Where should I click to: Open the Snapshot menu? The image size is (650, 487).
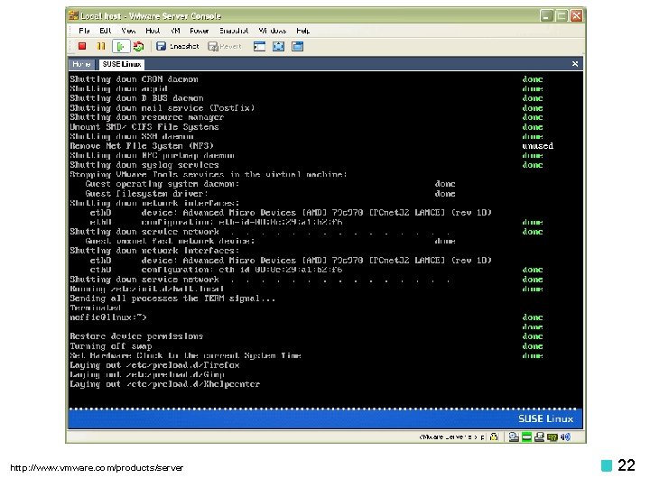[x=234, y=31]
